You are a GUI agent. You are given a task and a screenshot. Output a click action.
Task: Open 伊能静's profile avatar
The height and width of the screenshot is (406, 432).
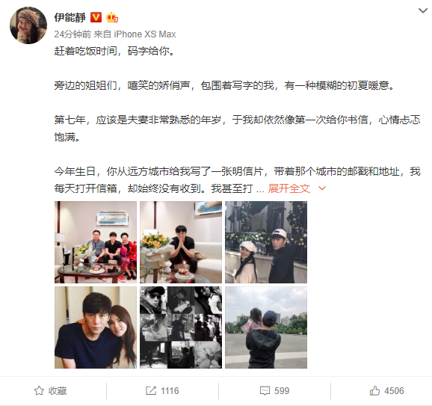click(28, 25)
